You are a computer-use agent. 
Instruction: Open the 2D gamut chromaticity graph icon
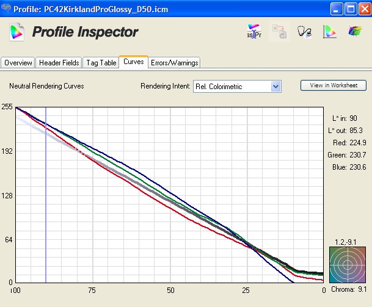click(329, 32)
